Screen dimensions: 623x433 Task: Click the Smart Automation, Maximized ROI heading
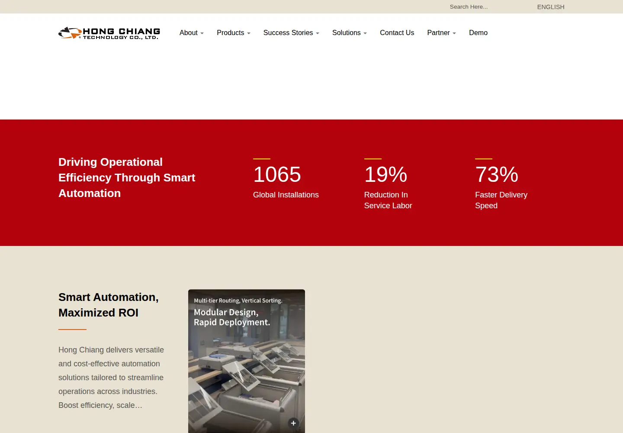109,305
